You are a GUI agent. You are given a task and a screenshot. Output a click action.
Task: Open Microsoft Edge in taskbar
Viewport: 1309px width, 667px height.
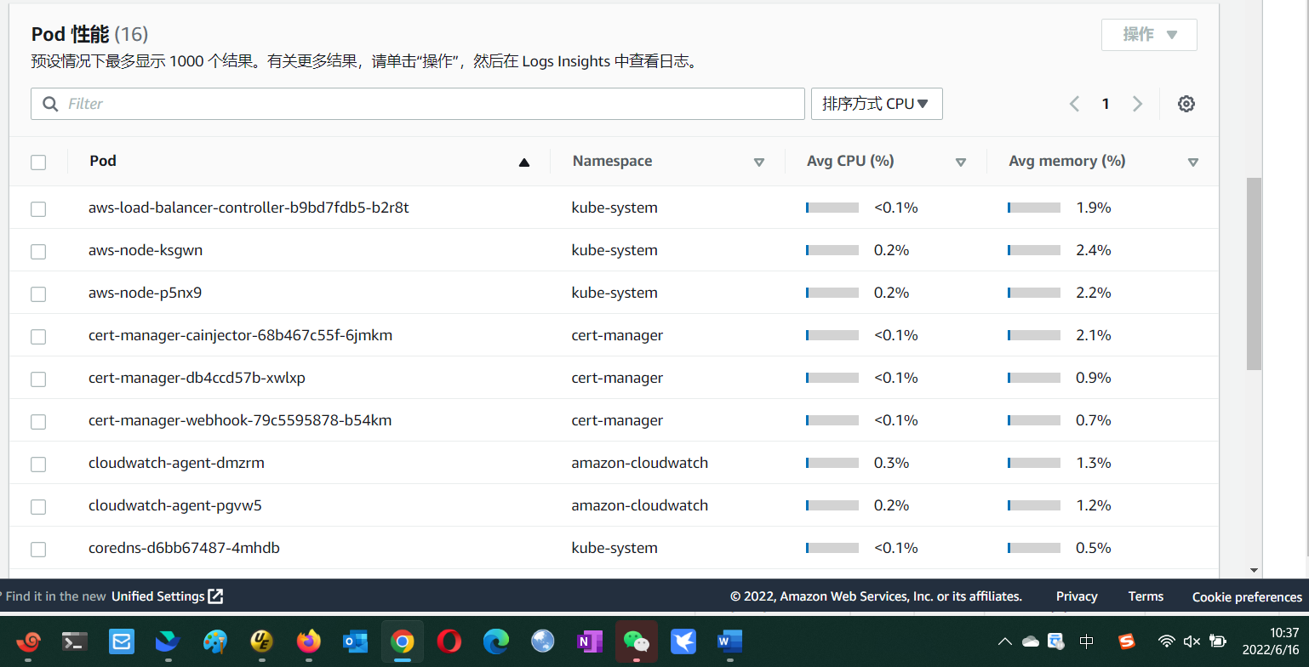(495, 641)
